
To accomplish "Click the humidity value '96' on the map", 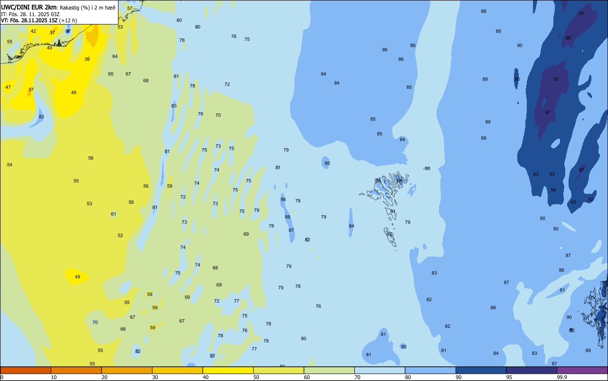I will click(568, 38).
